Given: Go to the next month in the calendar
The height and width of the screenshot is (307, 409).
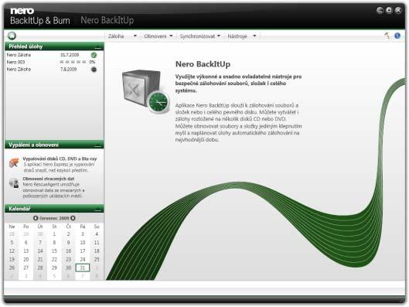Looking at the screenshot, I should pos(73,218).
